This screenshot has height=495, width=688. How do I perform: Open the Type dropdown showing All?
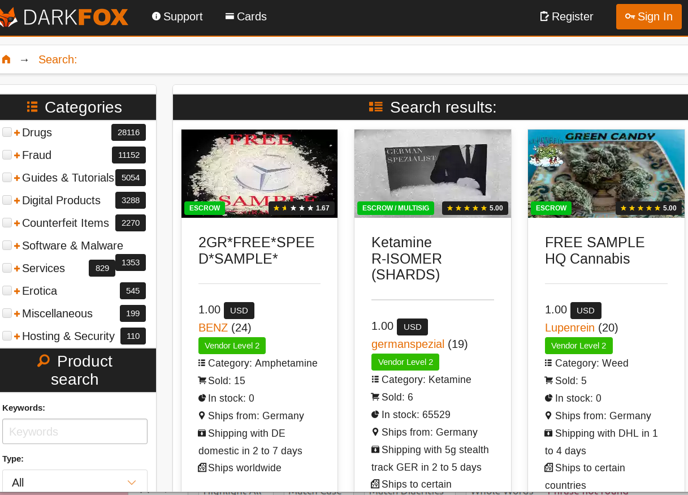75,481
